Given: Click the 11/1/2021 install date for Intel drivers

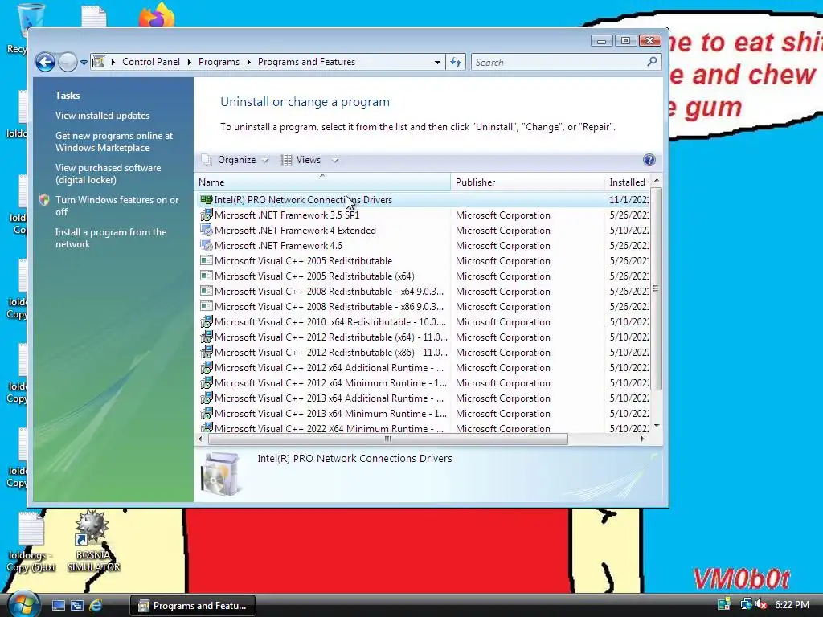Looking at the screenshot, I should click(629, 200).
